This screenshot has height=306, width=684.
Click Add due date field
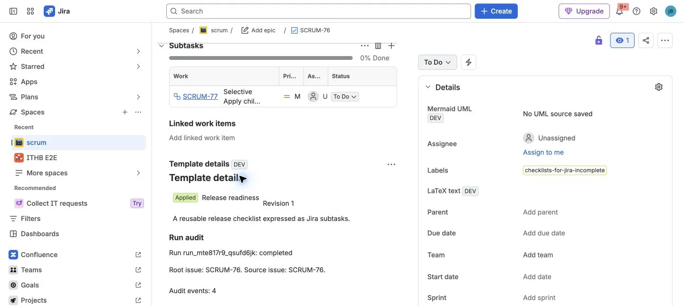pyautogui.click(x=544, y=233)
